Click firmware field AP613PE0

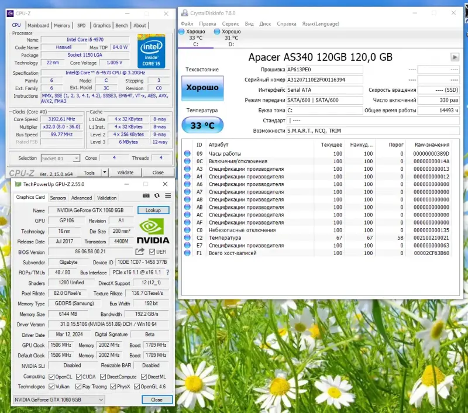click(x=325, y=70)
